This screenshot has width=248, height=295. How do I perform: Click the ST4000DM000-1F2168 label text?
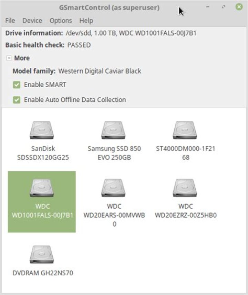(x=185, y=153)
